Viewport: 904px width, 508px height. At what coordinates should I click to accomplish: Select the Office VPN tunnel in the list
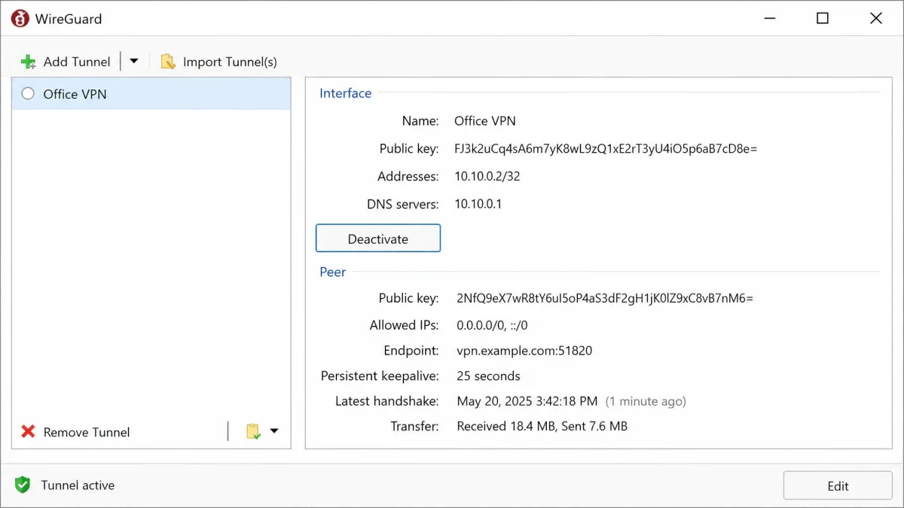pyautogui.click(x=151, y=94)
